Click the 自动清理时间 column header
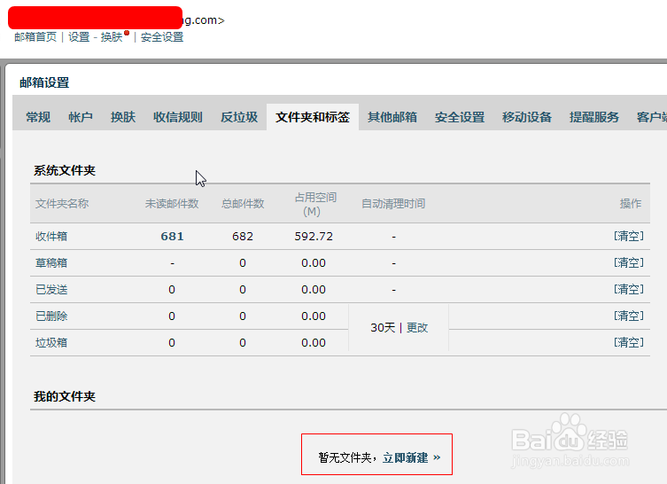 point(393,204)
